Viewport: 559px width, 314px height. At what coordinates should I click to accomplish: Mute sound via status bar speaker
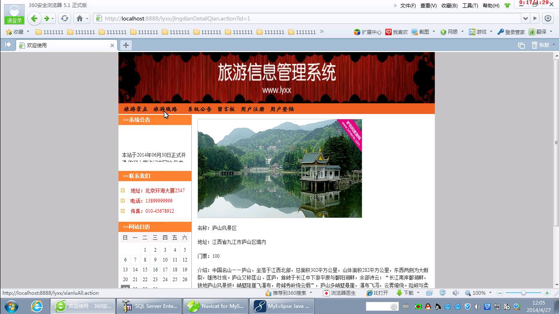coord(456,293)
